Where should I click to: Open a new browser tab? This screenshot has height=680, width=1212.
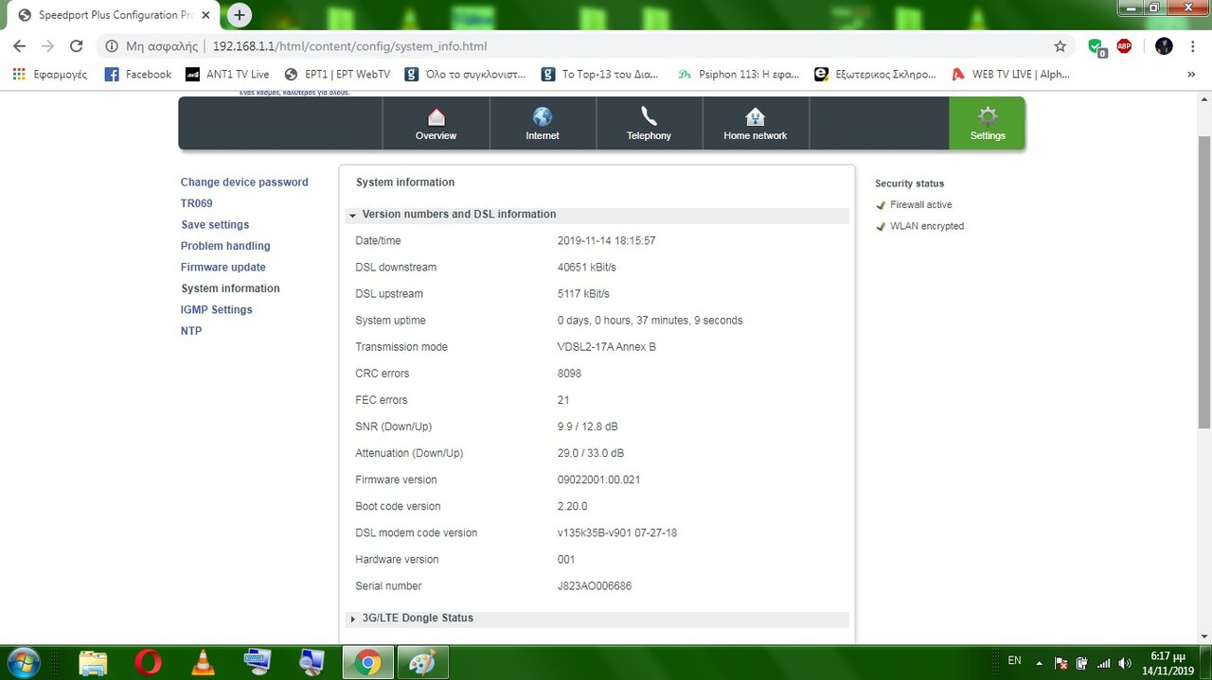[x=240, y=15]
